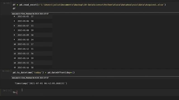Click date cell 2015-01-05
The height and width of the screenshot is (100, 179).
23,16
